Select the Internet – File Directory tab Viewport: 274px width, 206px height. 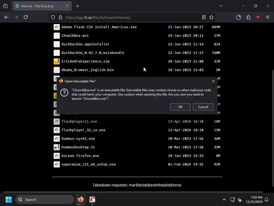click(42, 6)
